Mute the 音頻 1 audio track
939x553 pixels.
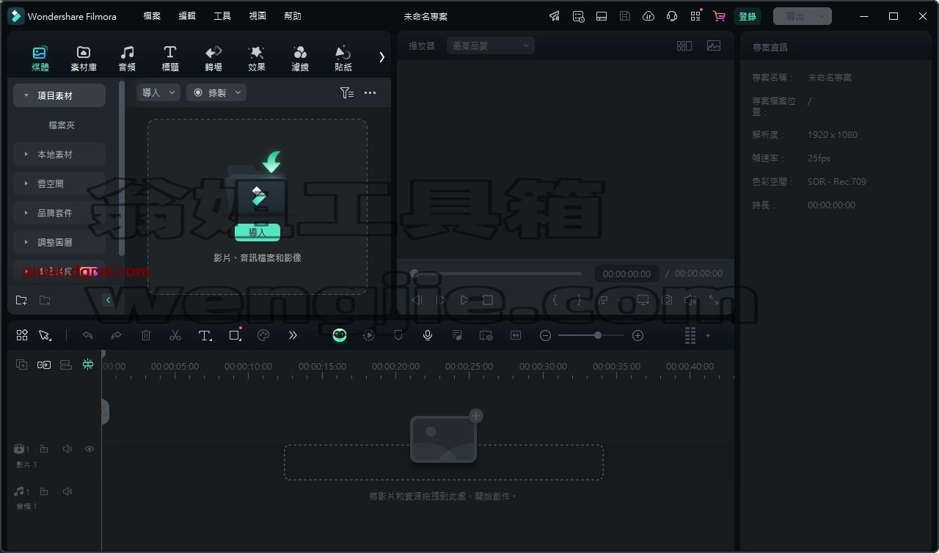coord(67,491)
